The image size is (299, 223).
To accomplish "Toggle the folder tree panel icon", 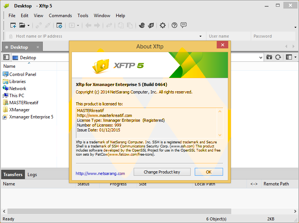I will pos(6,57).
